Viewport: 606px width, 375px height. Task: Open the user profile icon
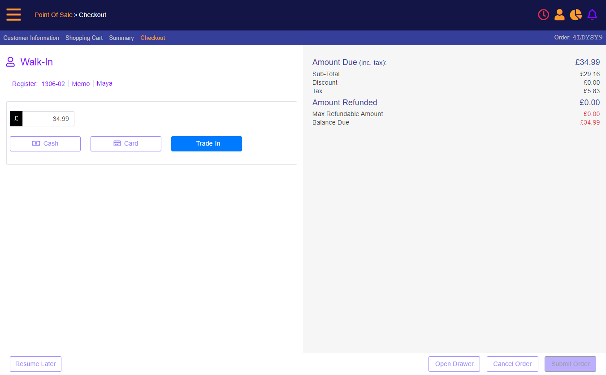point(559,15)
